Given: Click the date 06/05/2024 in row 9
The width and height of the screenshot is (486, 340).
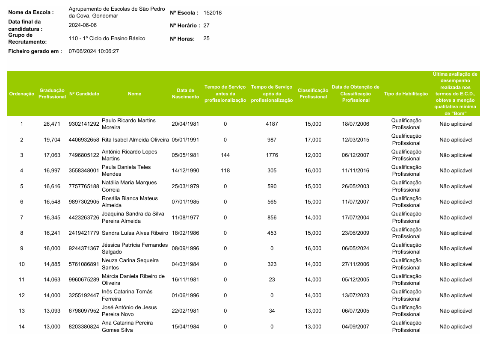Looking at the screenshot, I should click(x=355, y=248).
